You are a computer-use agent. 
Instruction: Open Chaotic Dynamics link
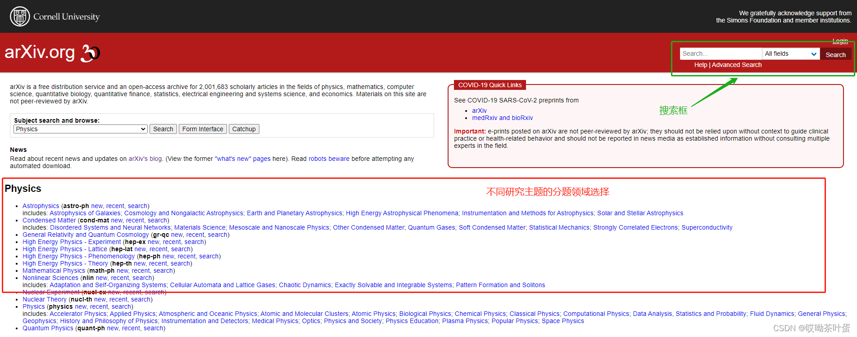coord(305,285)
